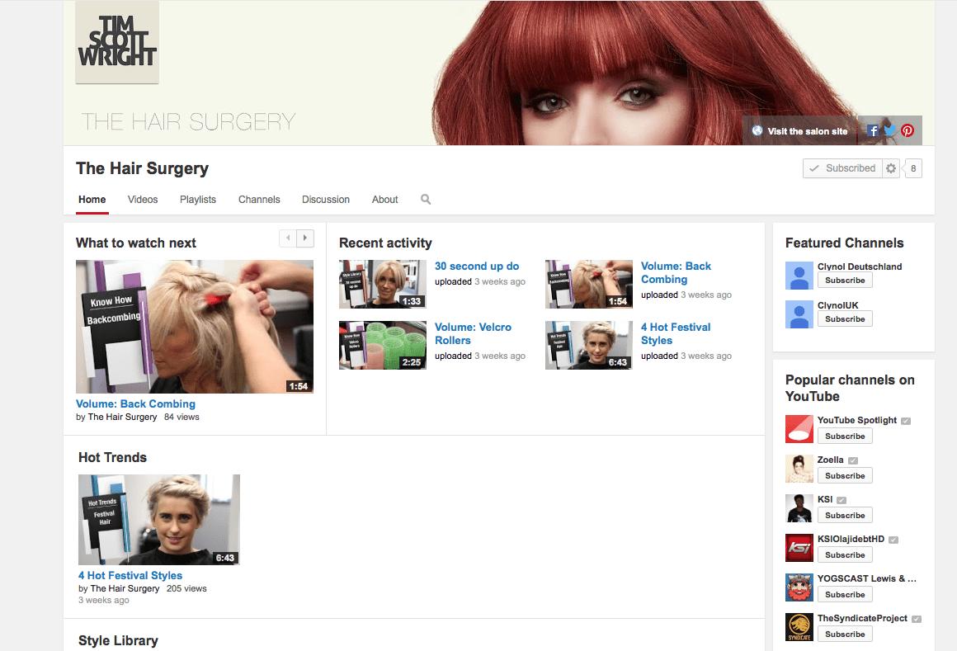The image size is (957, 651).
Task: Subscribe to Clynol Deutschland
Action: [845, 280]
